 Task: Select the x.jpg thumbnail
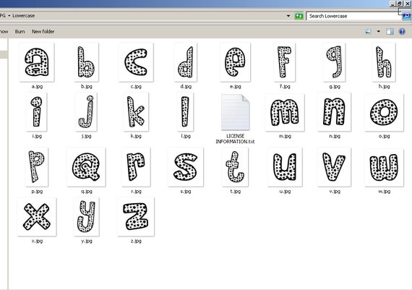pos(37,217)
